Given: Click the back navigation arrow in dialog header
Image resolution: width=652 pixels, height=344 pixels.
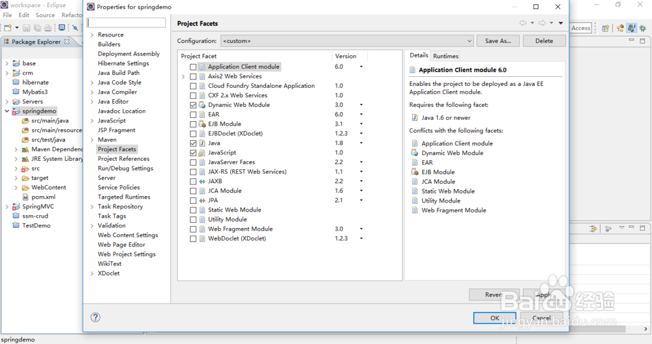Looking at the screenshot, I should click(523, 23).
